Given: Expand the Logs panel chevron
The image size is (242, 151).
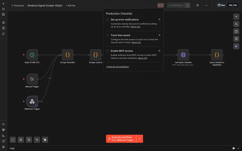Looking at the screenshot, I should pos(238,148).
